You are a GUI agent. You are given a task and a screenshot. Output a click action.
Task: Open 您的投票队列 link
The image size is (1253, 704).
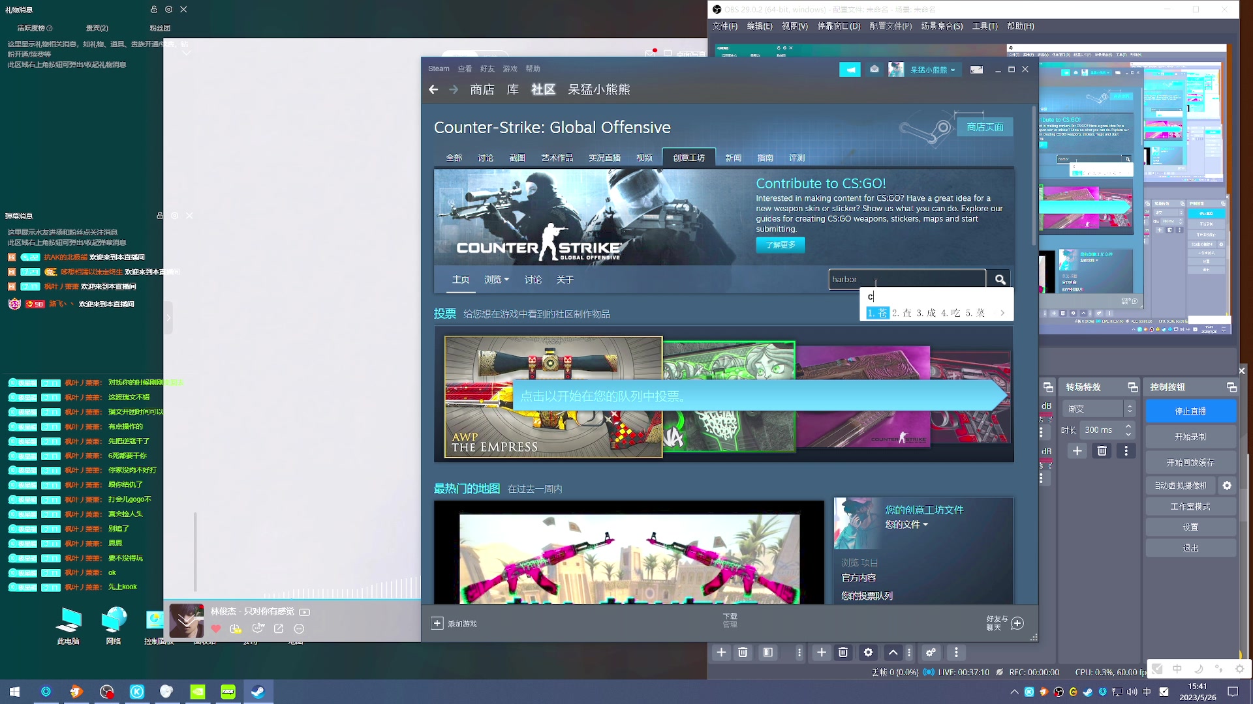pos(867,596)
